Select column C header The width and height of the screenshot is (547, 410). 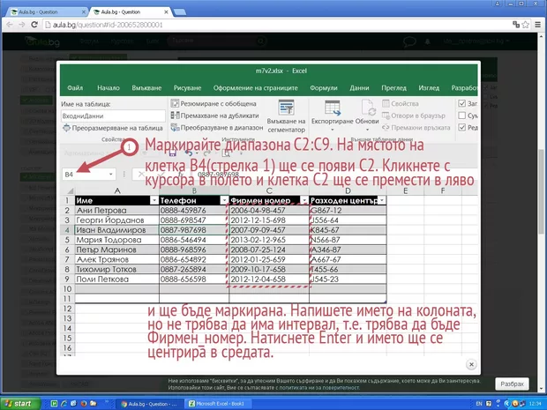[x=269, y=190]
